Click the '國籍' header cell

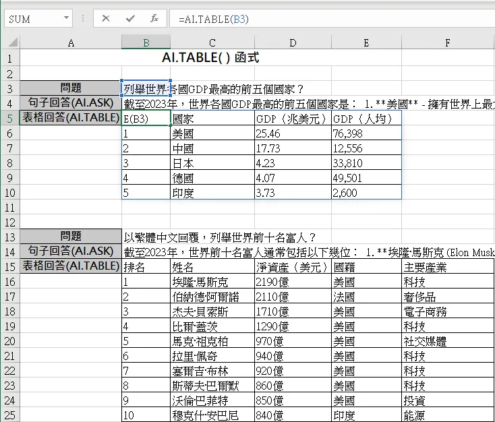coord(366,267)
